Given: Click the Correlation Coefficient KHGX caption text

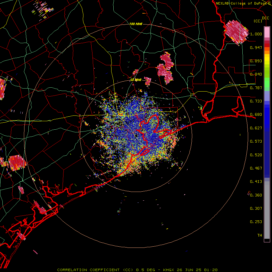Looking at the screenshot, I should pyautogui.click(x=138, y=270).
